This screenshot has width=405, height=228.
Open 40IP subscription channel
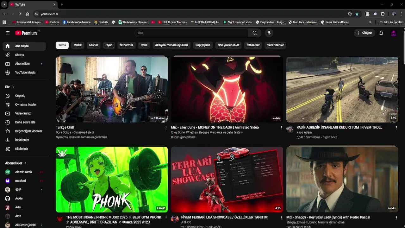[x=24, y=190]
